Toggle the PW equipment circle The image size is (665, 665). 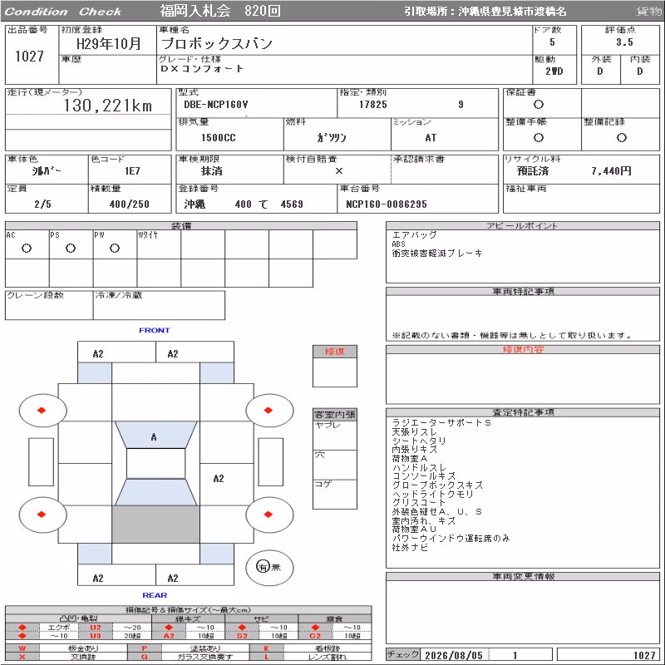click(115, 248)
